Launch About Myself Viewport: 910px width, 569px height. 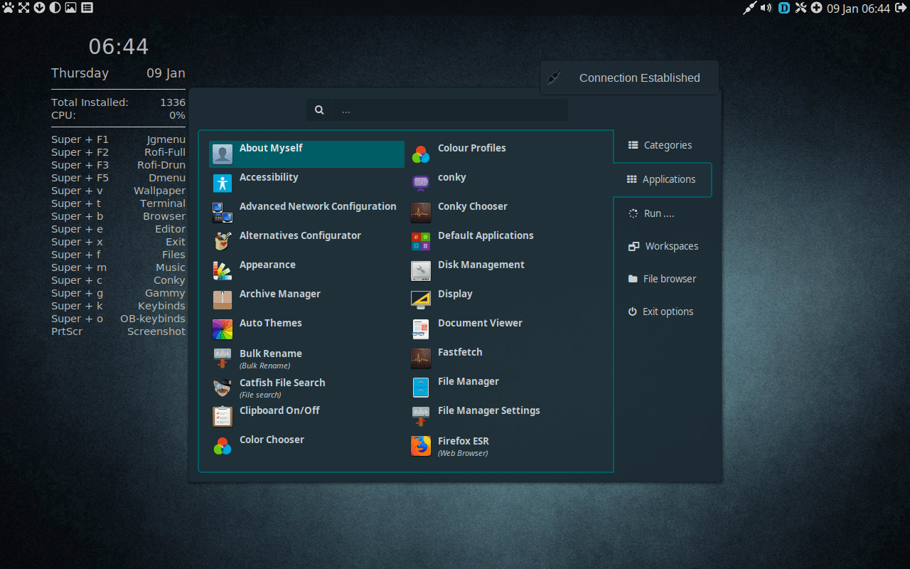pos(307,154)
